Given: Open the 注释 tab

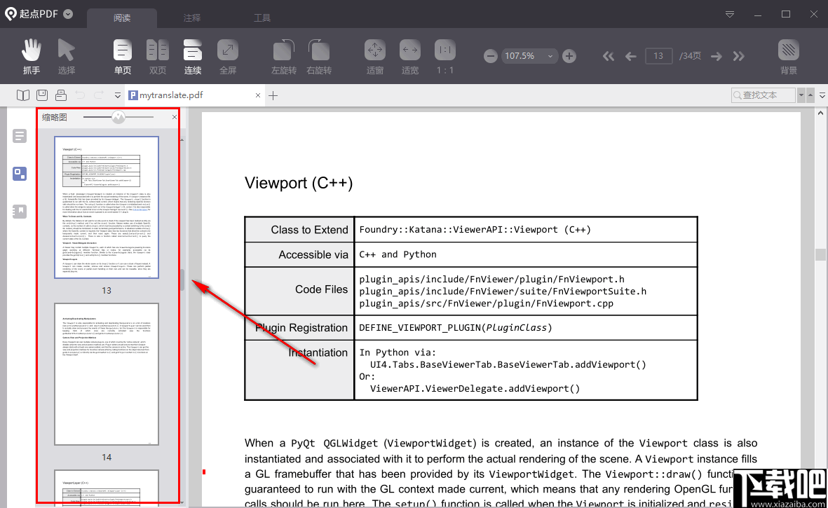Looking at the screenshot, I should [192, 18].
